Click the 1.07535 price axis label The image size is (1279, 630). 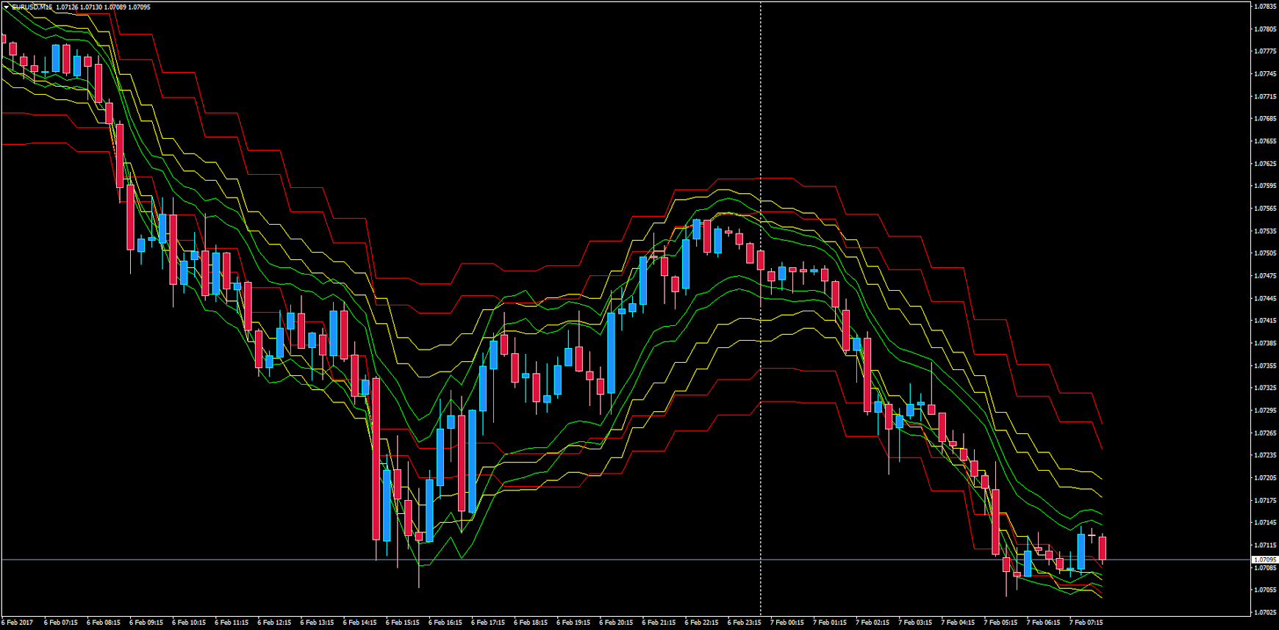pyautogui.click(x=1264, y=231)
